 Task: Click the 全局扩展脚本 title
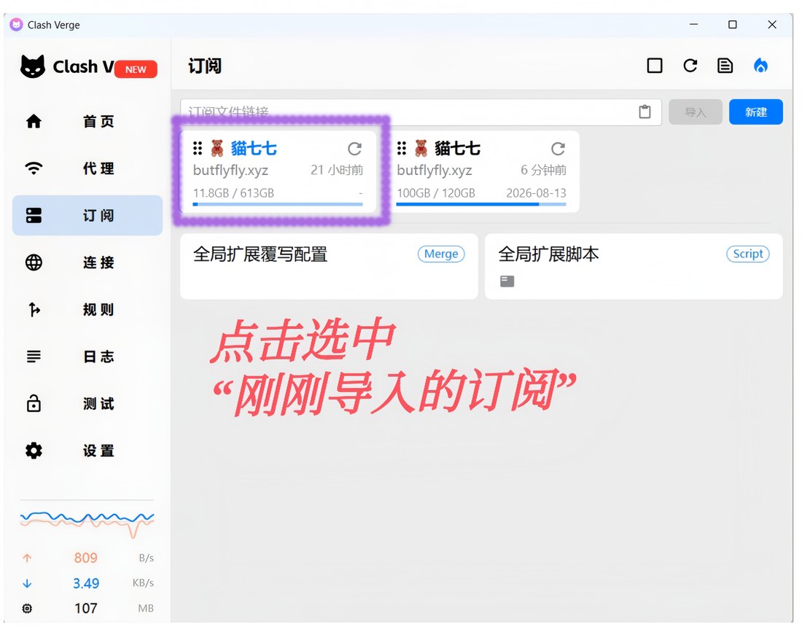coord(549,254)
